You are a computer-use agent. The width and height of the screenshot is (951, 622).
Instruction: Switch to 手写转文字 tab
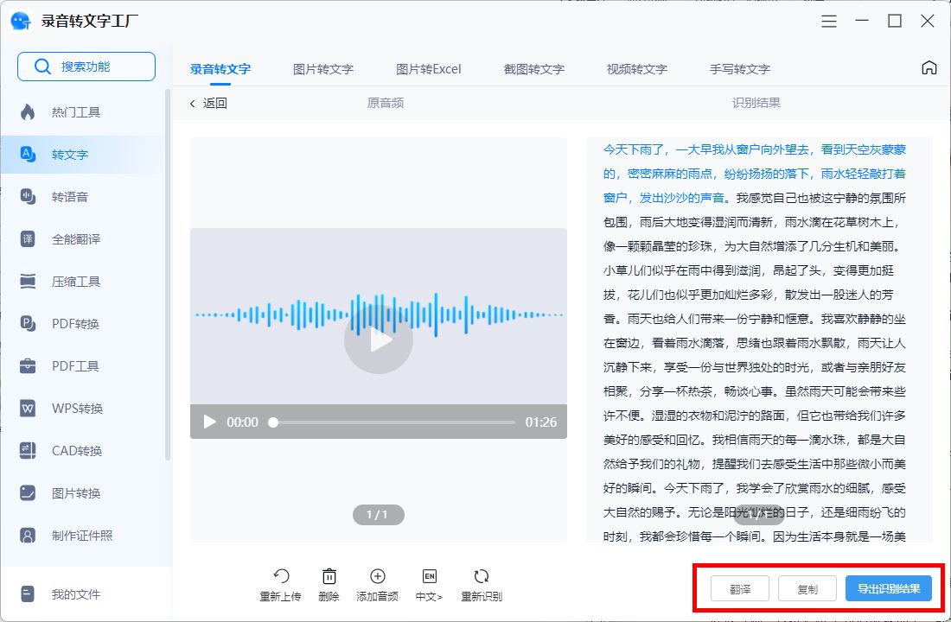point(740,68)
